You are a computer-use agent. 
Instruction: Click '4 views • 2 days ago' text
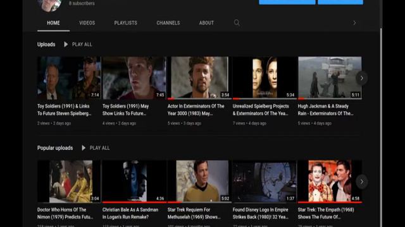point(119,124)
